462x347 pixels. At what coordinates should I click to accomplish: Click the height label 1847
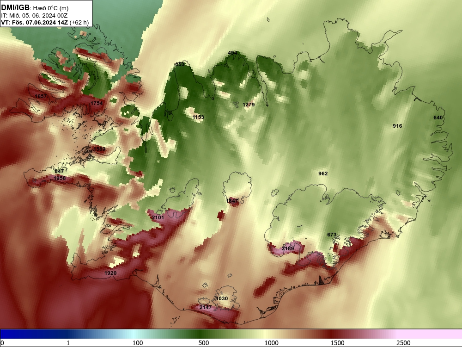(232, 201)
